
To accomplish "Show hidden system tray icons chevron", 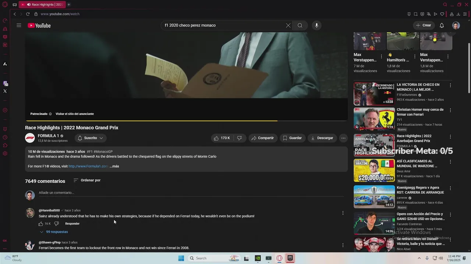I will [x=419, y=258].
